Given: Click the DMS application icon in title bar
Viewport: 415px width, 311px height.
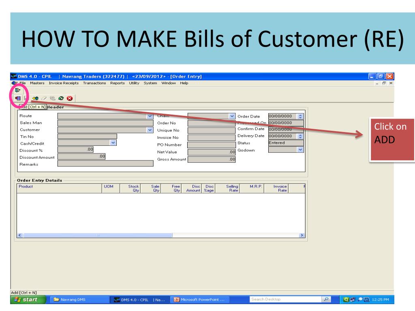Looking at the screenshot, I should [x=14, y=77].
